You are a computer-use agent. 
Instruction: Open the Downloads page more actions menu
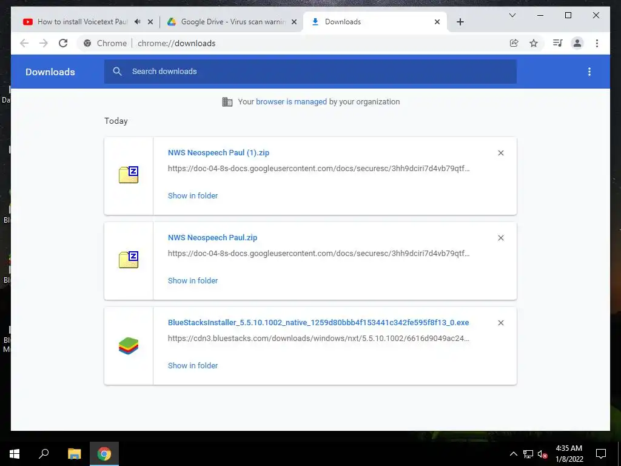[589, 72]
